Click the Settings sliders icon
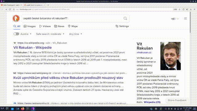This screenshot has width=197, height=111. click(117, 26)
